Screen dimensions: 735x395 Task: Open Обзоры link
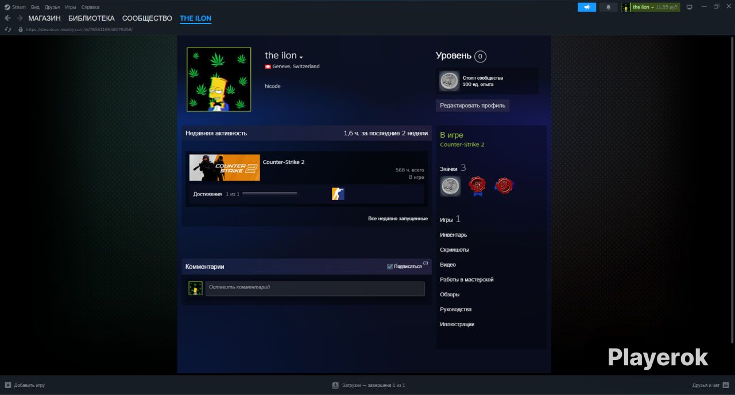[450, 295]
